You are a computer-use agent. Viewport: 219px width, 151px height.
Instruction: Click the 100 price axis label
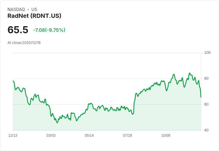point(207,53)
